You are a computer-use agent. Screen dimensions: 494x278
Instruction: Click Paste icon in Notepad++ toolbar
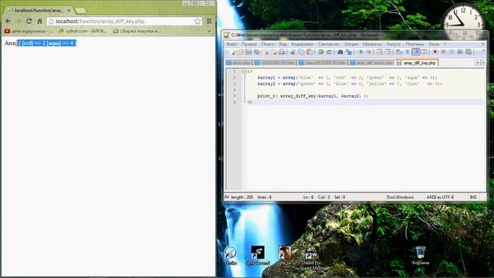click(310, 52)
